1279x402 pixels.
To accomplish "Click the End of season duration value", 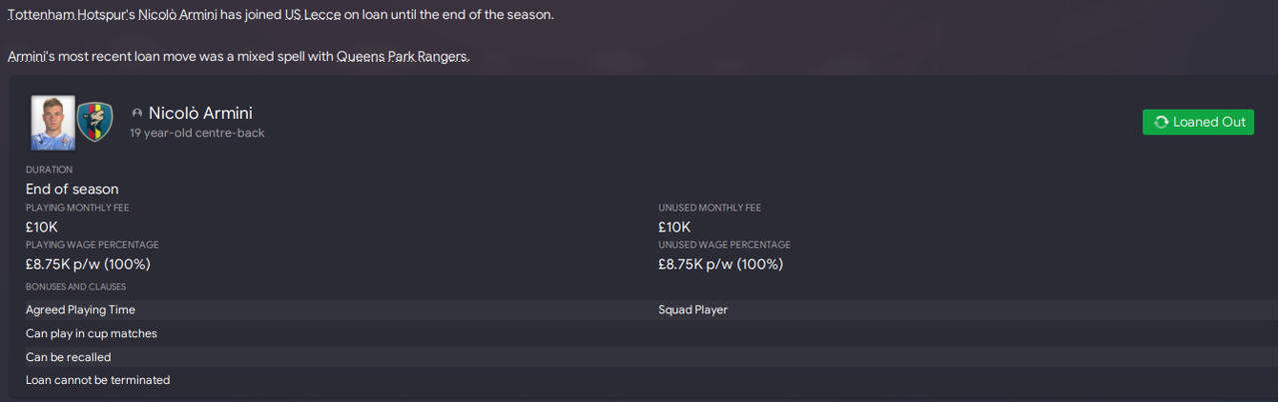I will pos(72,189).
